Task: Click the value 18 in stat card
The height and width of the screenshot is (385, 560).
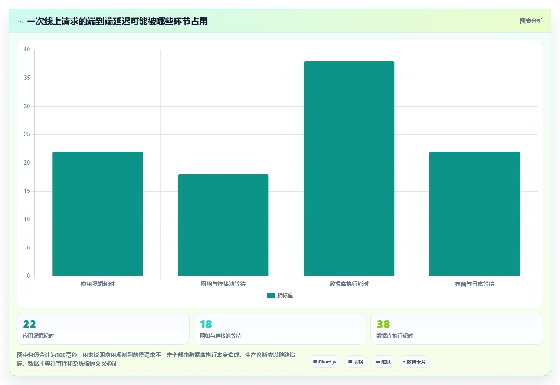Action: 206,324
